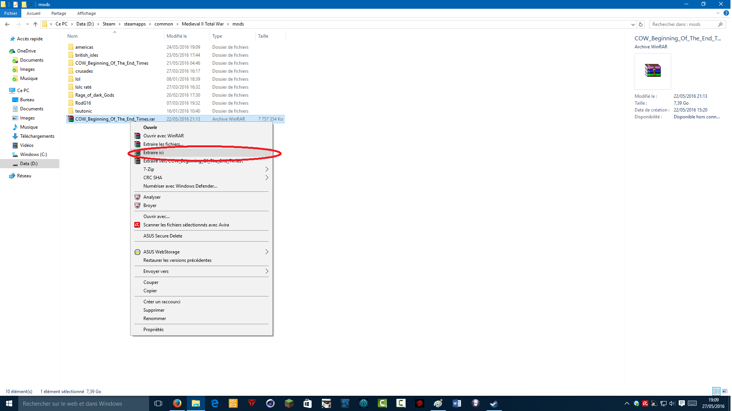Open the Affichage ribbon tab
Screen dimensions: 732x411
coord(86,13)
